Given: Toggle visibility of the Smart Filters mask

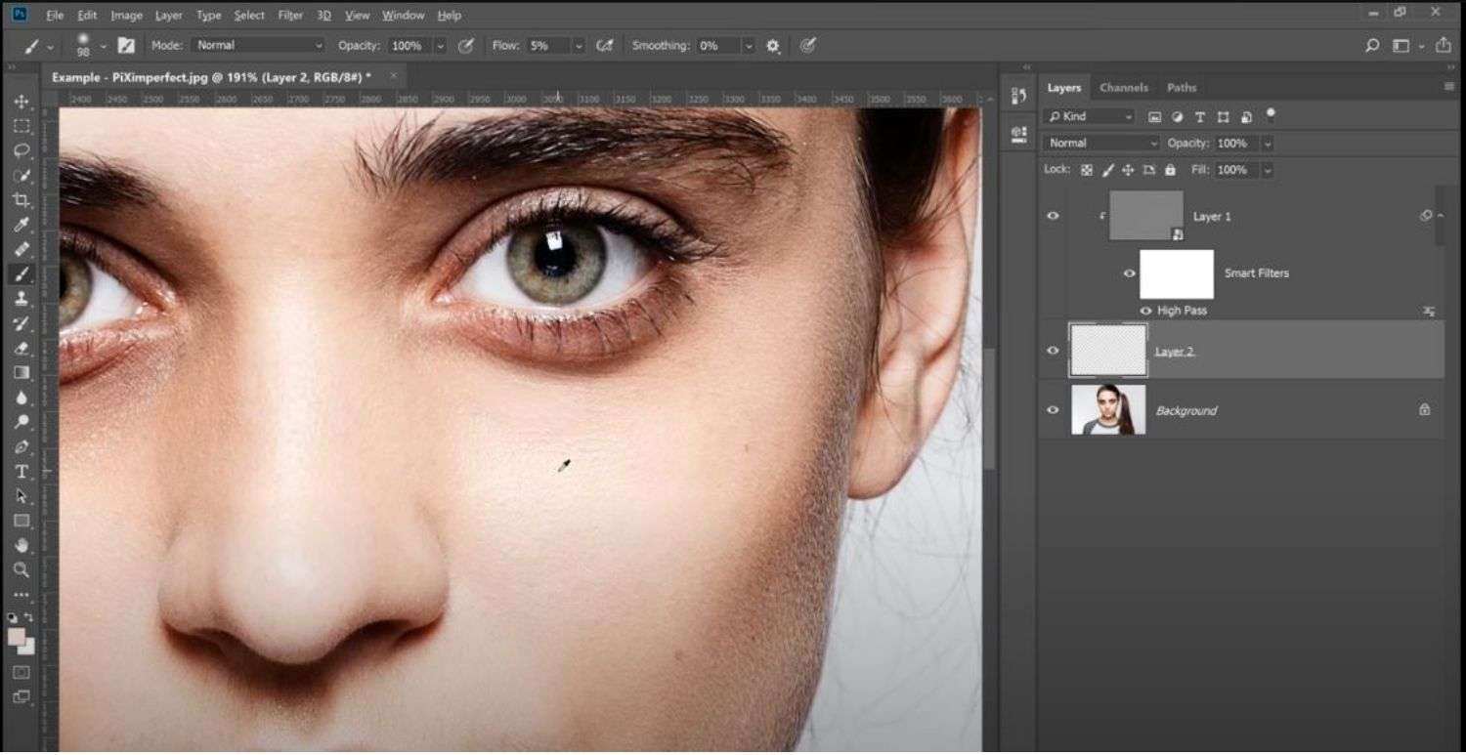Looking at the screenshot, I should pyautogui.click(x=1130, y=273).
